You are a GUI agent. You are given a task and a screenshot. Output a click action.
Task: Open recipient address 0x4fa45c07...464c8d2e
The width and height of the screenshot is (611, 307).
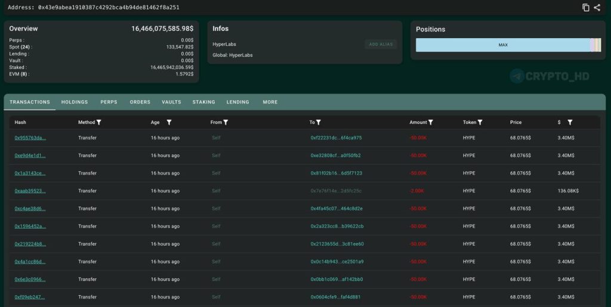point(337,209)
